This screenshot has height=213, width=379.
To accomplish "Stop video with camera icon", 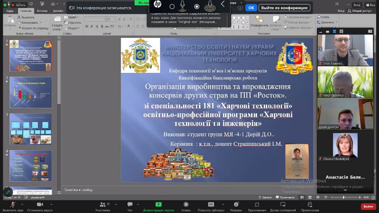I will click(40, 204).
